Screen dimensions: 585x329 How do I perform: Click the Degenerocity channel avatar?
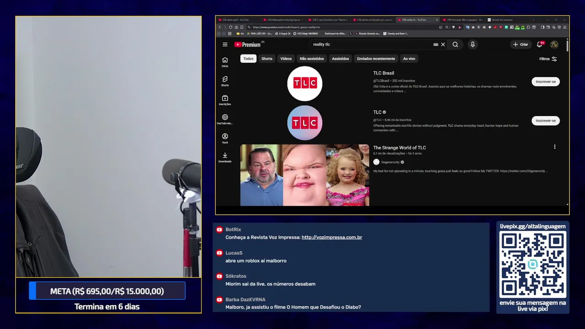coord(376,162)
